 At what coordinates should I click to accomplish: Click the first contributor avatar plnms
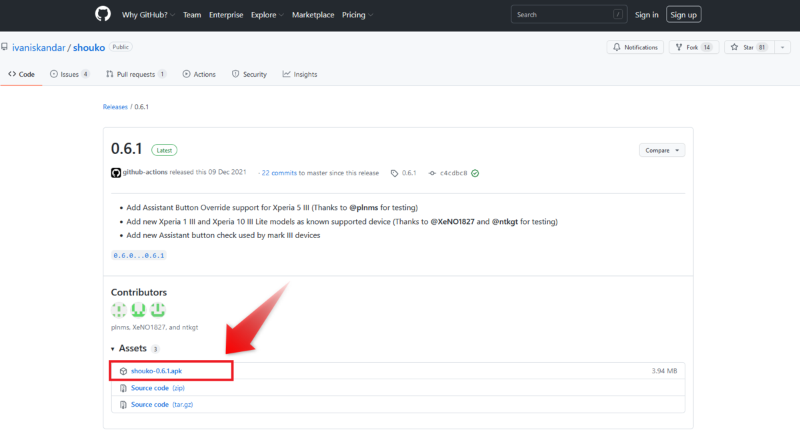click(x=119, y=309)
